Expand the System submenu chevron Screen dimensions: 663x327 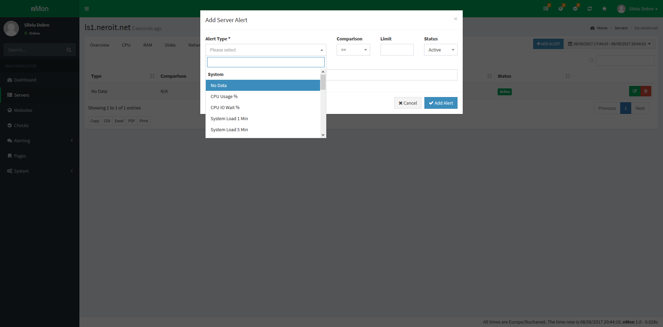[x=72, y=171]
